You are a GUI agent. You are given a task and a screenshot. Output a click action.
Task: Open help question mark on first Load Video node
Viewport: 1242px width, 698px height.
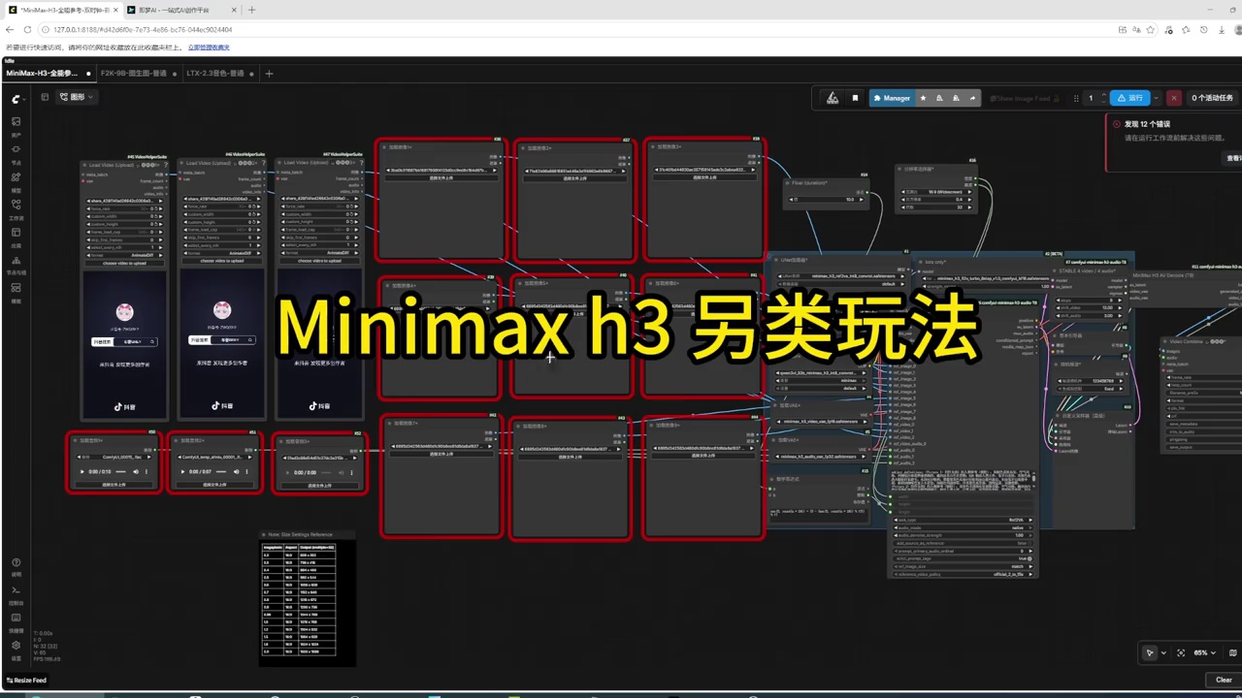point(167,163)
